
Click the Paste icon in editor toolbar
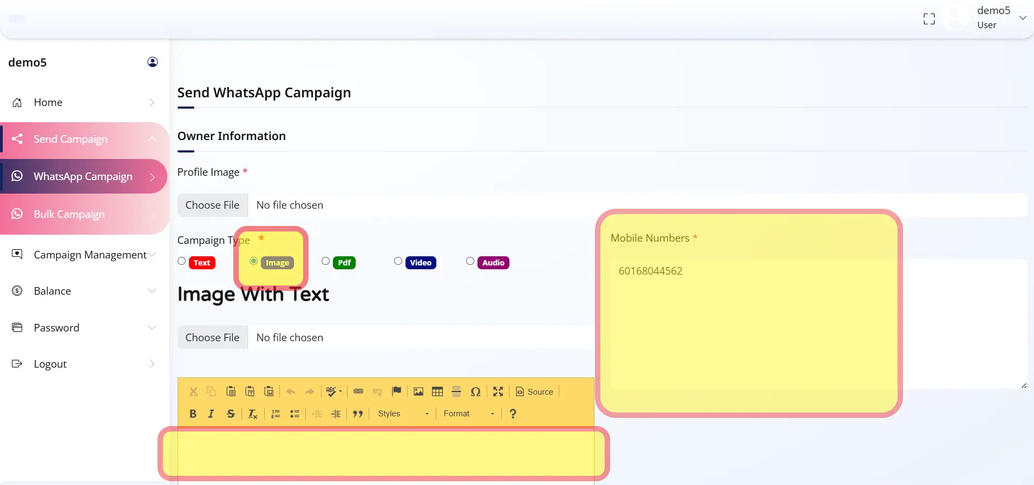[x=231, y=391]
